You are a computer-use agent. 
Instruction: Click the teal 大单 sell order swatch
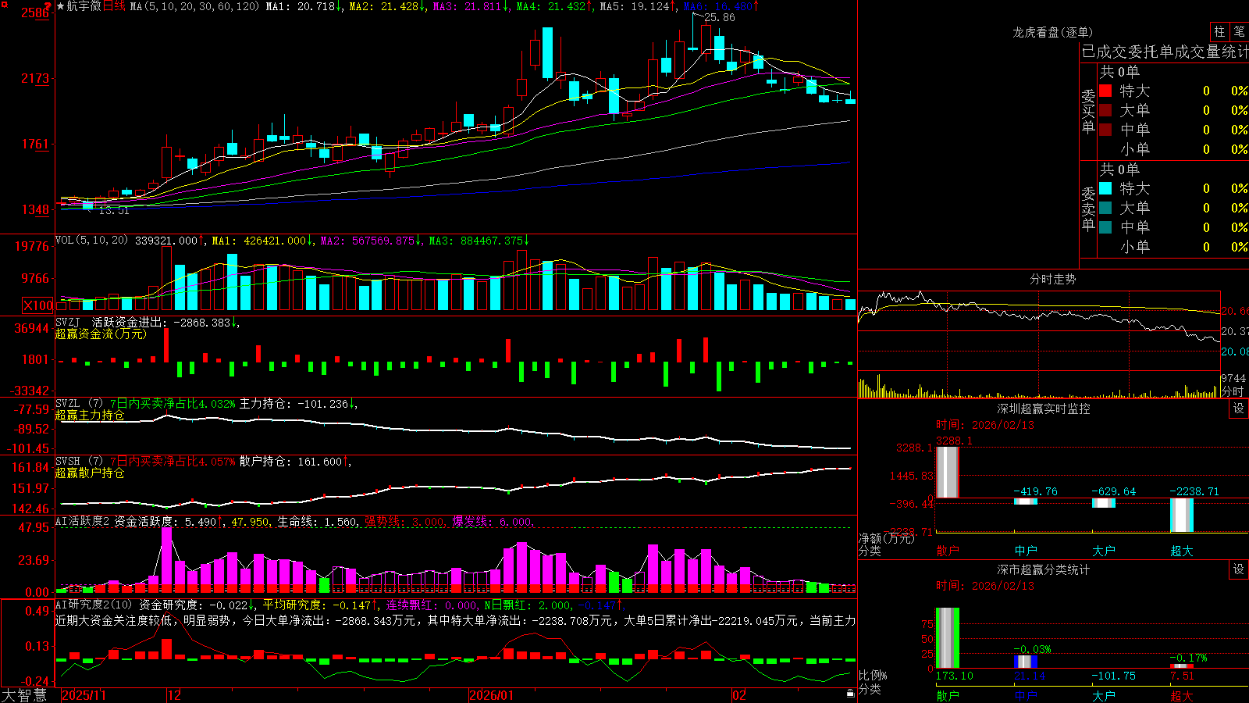tap(1105, 208)
